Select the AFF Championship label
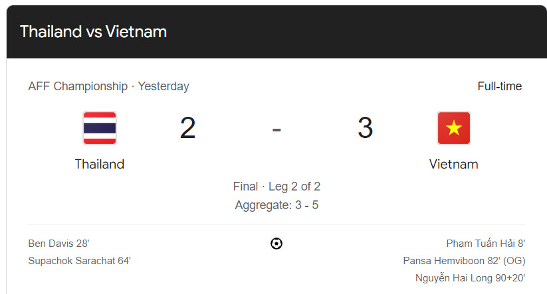The image size is (547, 294). point(78,86)
